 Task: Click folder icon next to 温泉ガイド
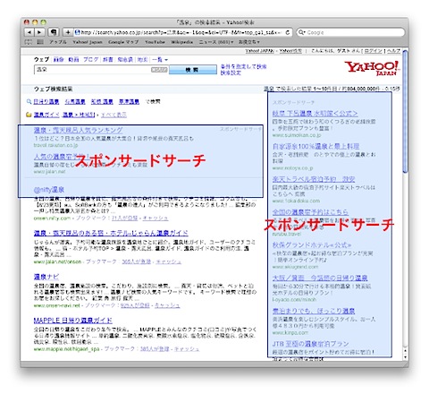tap(29, 115)
